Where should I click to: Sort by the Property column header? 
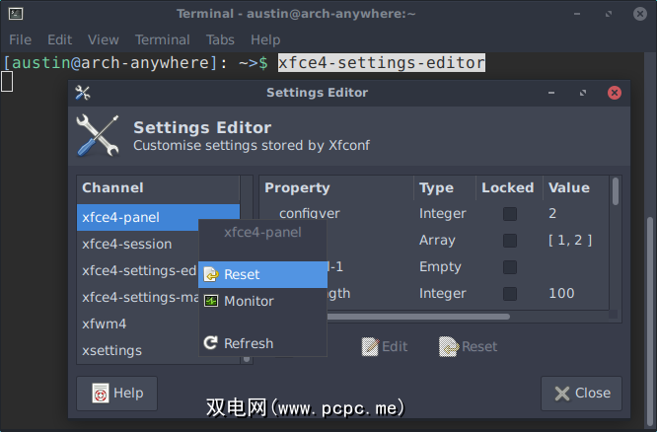297,187
